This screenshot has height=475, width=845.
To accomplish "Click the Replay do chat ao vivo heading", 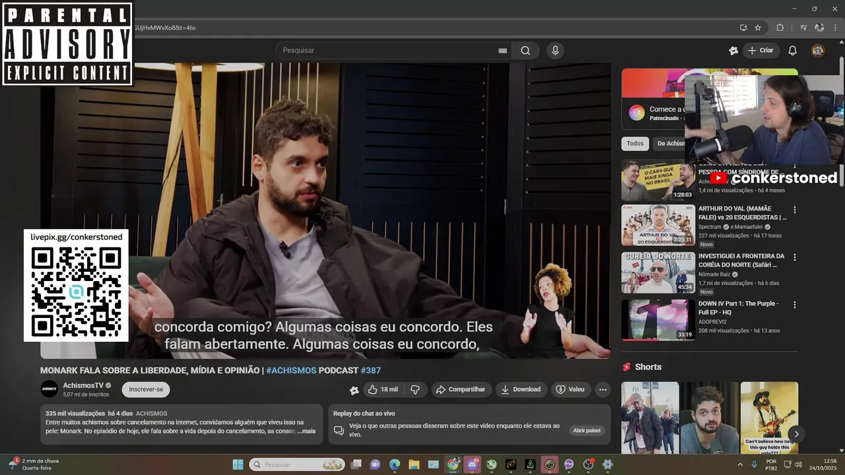I will pyautogui.click(x=364, y=414).
